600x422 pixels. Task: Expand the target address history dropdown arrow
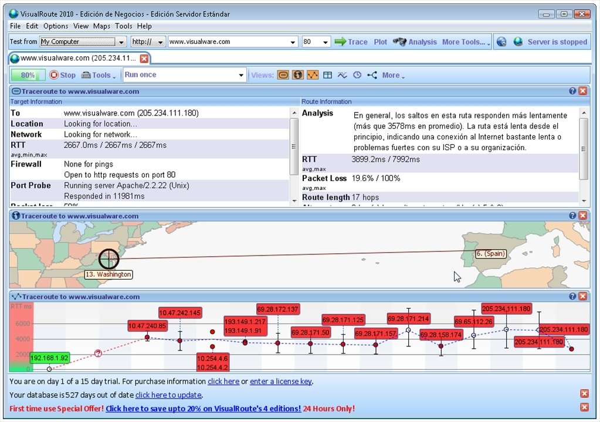coord(293,42)
